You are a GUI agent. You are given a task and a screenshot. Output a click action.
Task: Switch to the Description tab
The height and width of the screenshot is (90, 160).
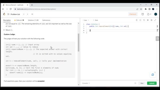click(7, 20)
